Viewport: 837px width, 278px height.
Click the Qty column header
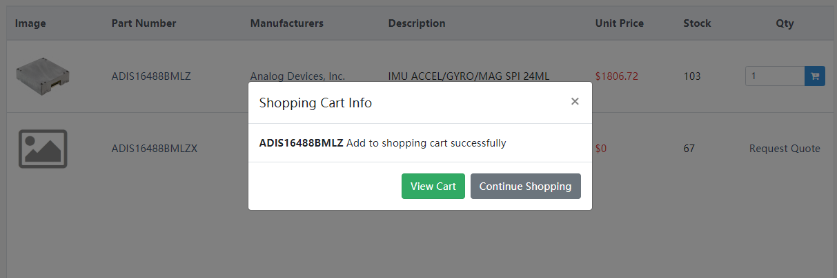click(785, 23)
